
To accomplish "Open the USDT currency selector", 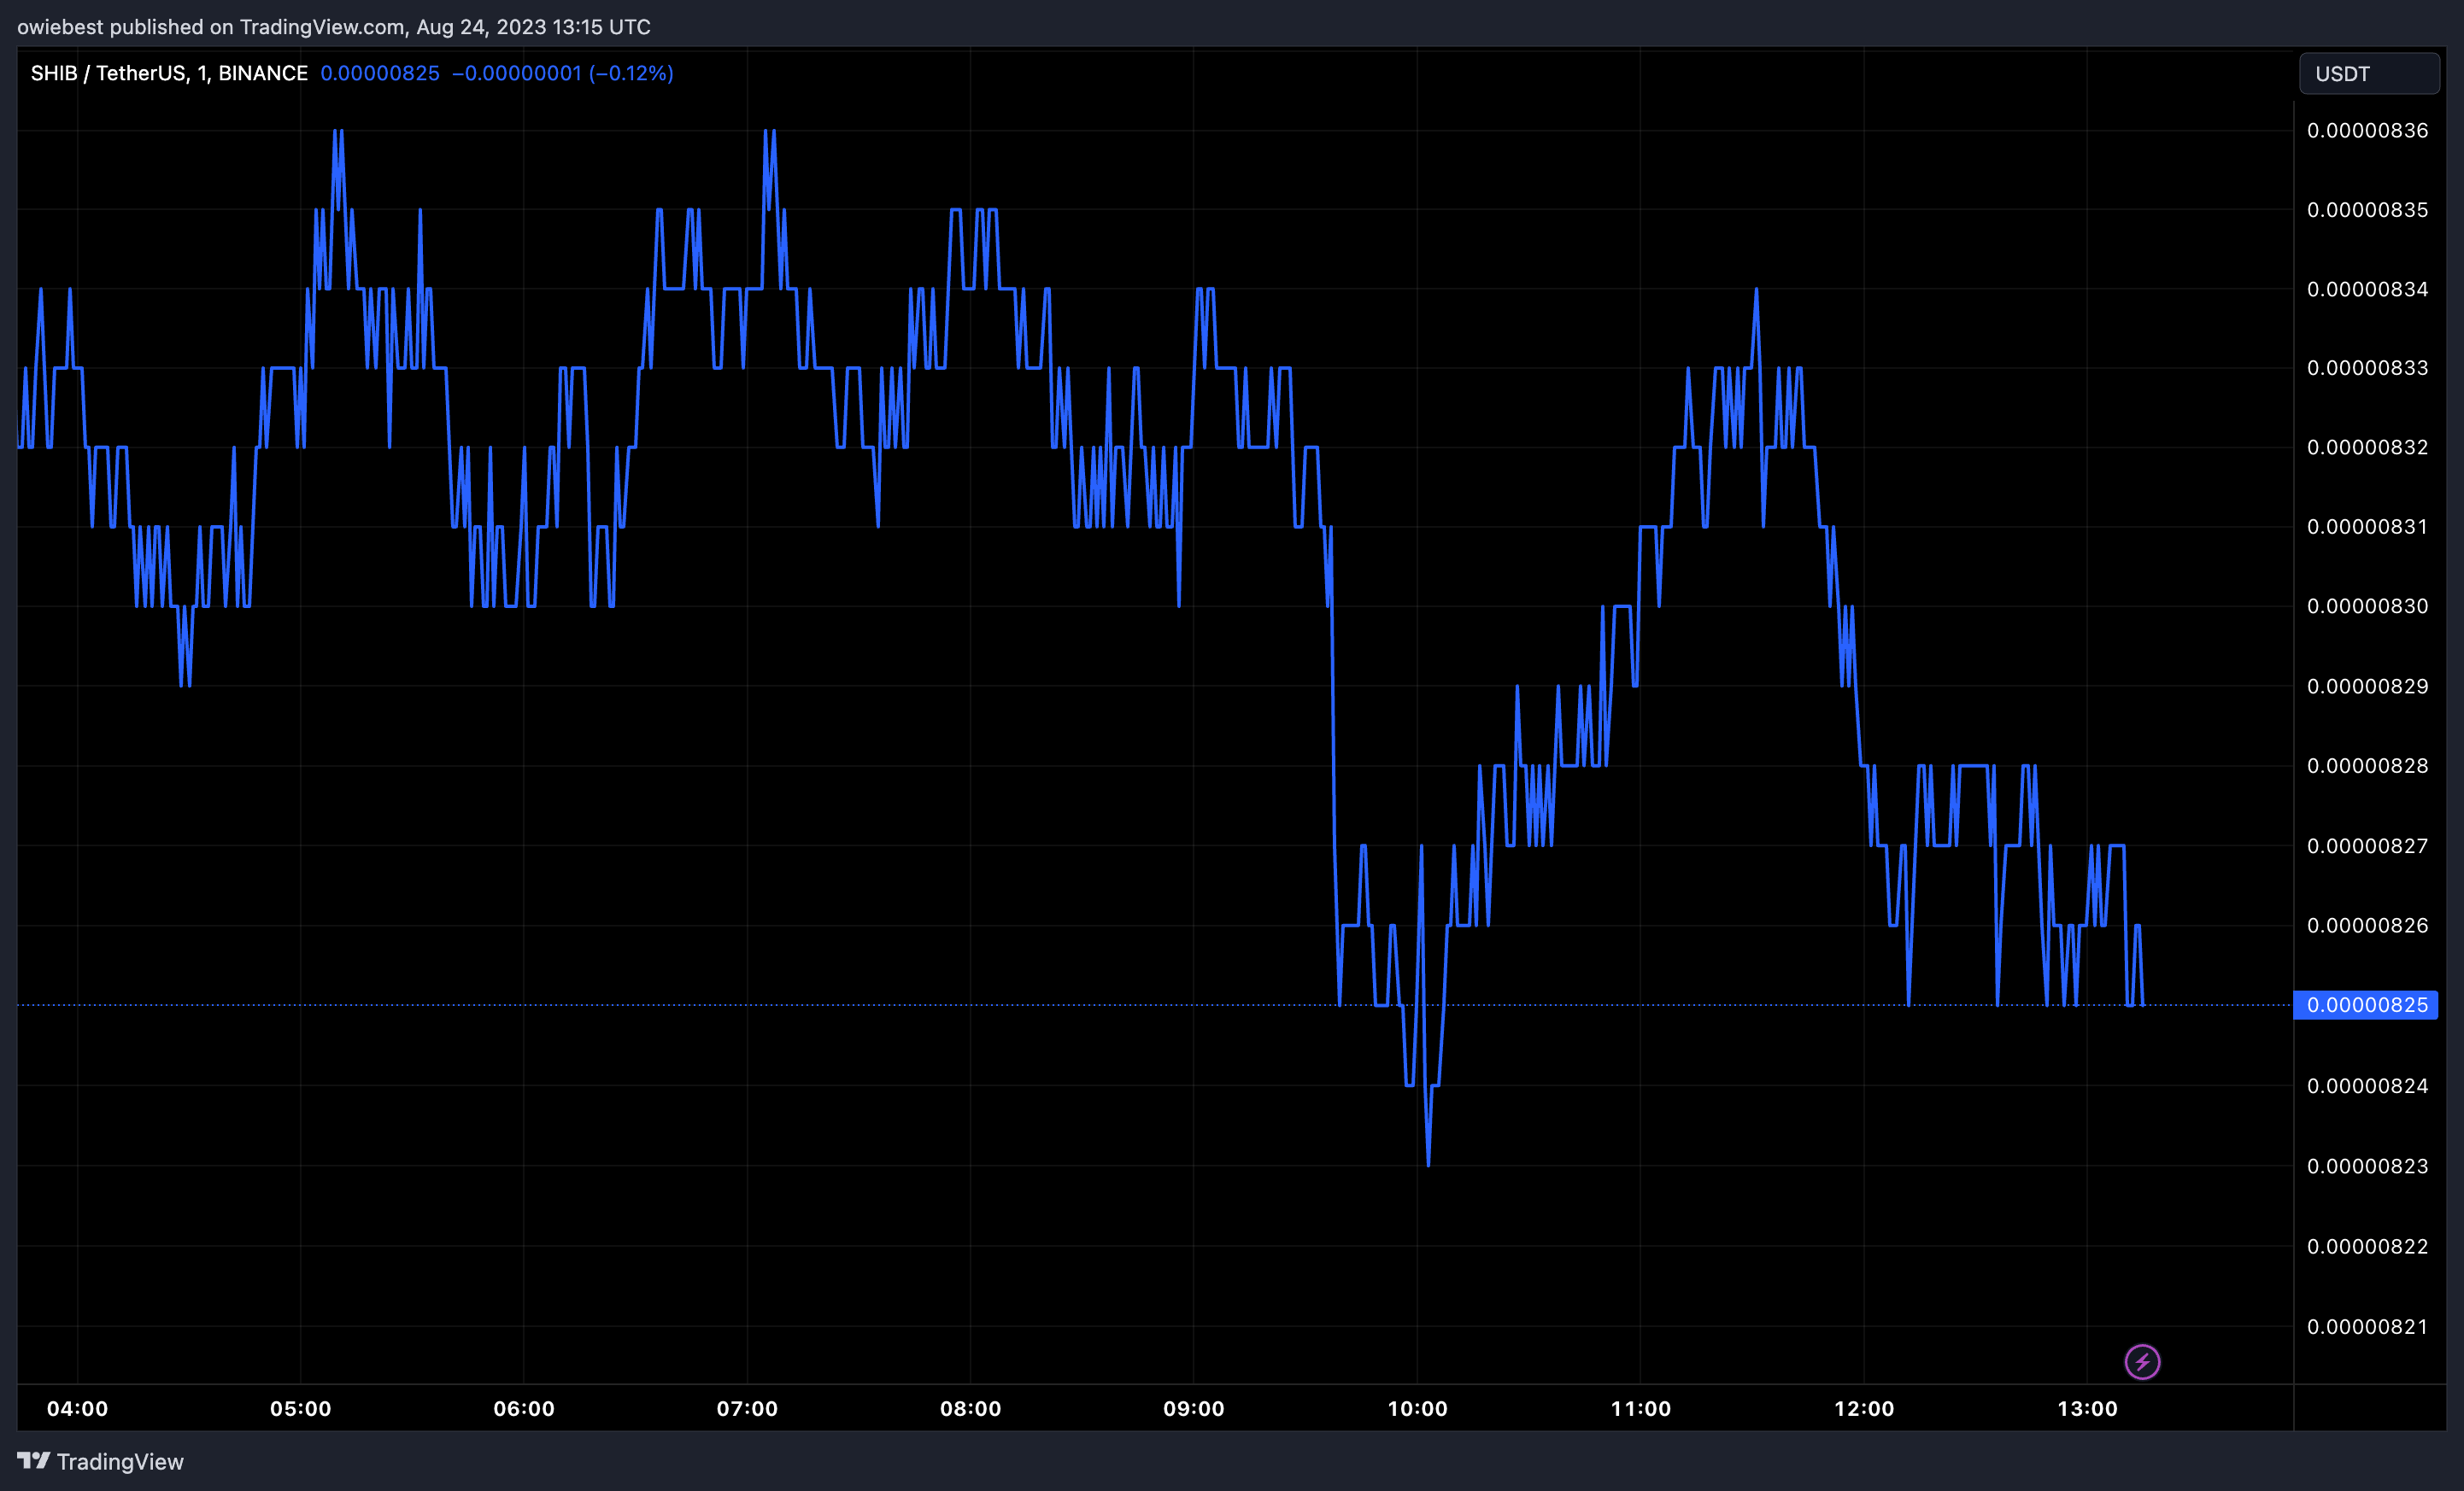I will [x=2368, y=74].
